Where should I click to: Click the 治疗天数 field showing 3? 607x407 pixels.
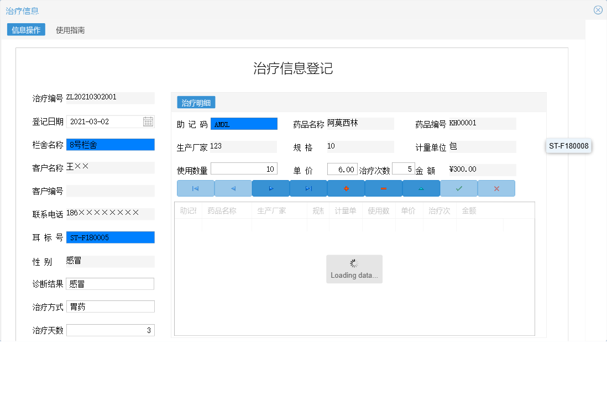pyautogui.click(x=110, y=330)
